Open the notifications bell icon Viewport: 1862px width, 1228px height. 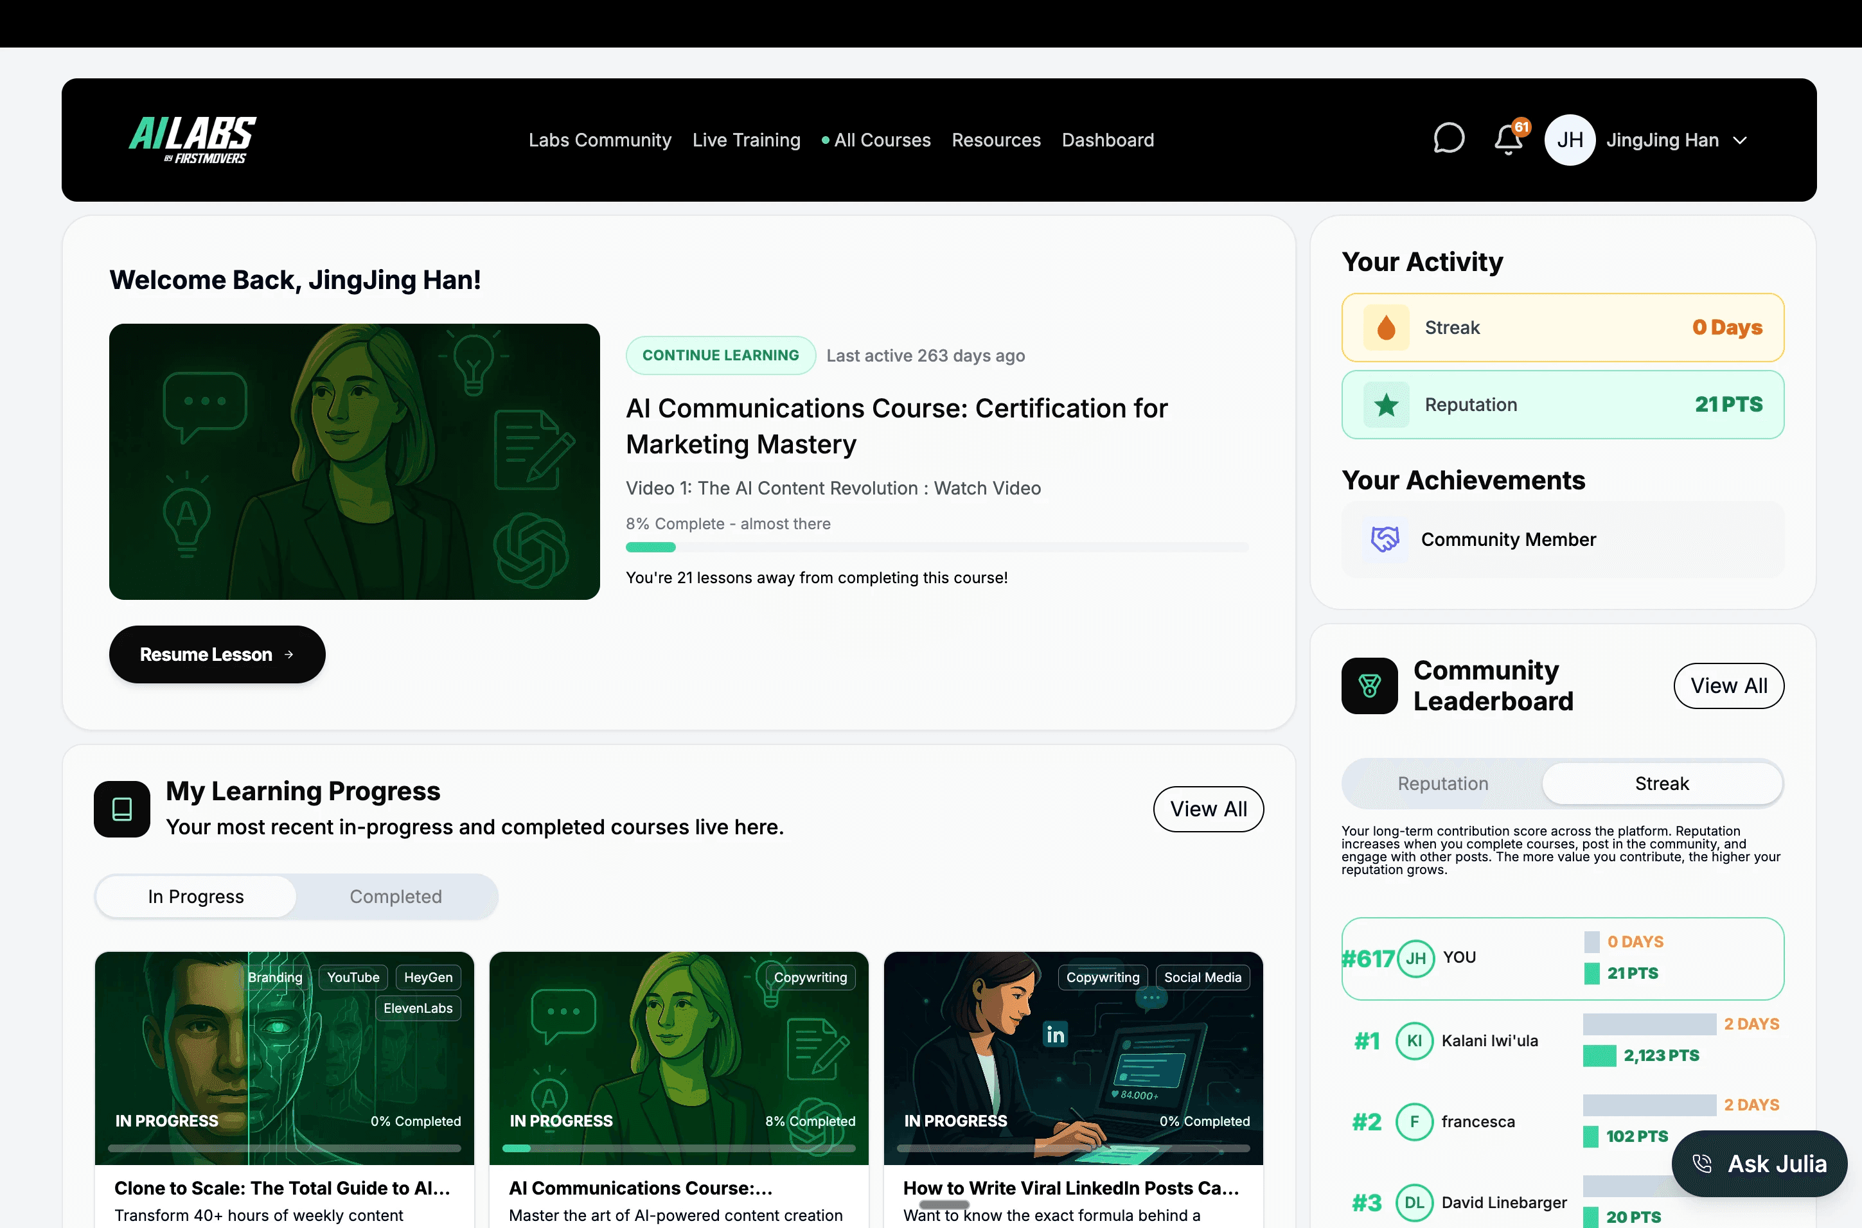tap(1507, 140)
